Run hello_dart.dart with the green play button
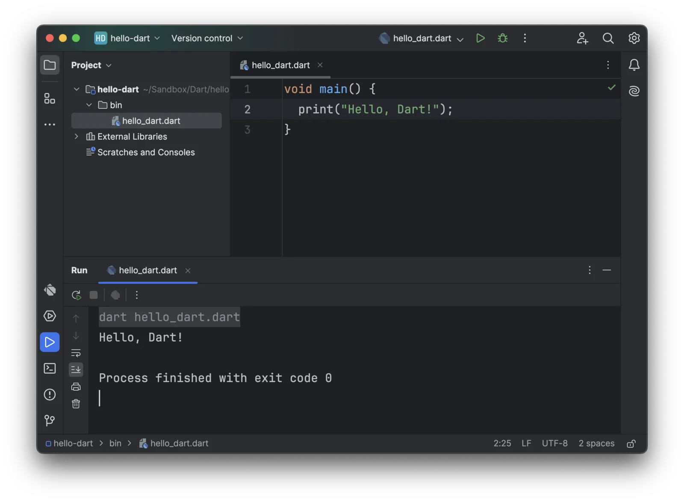Image resolution: width=684 pixels, height=502 pixels. [480, 38]
